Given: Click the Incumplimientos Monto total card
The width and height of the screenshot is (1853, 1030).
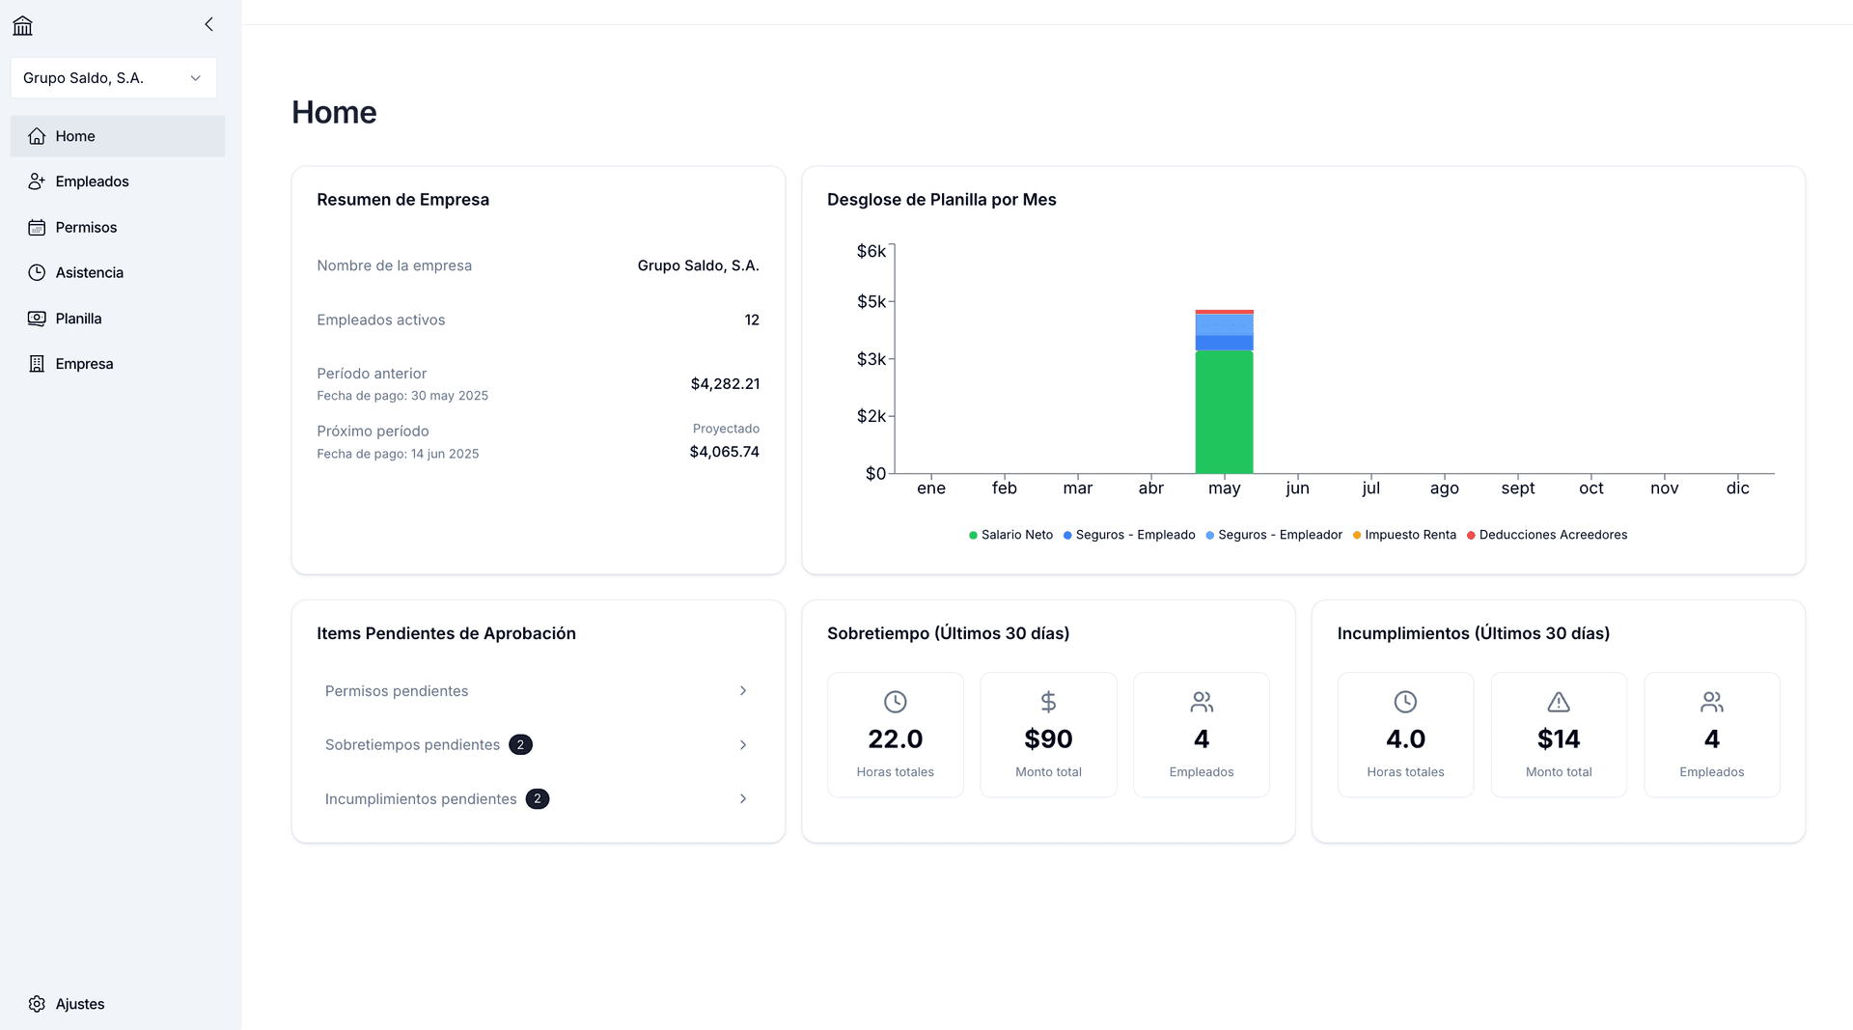Looking at the screenshot, I should (x=1558, y=735).
